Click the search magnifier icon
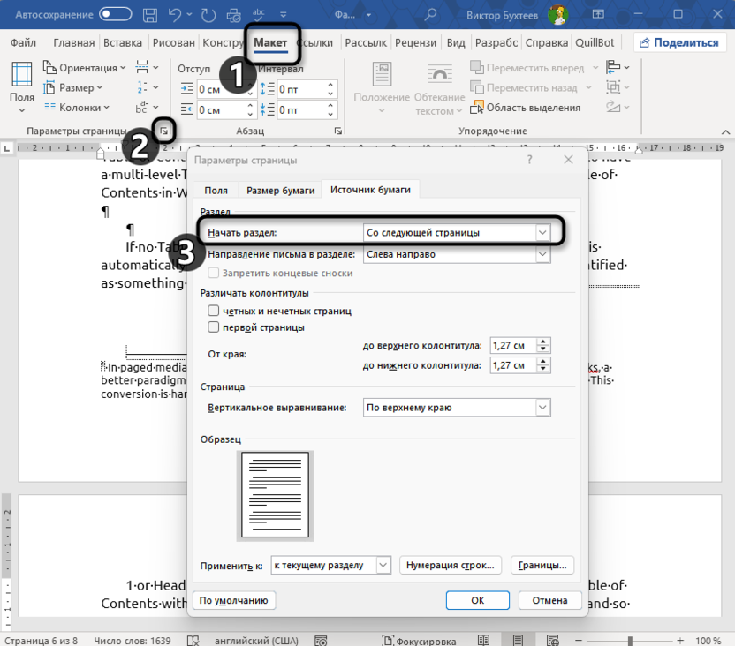 point(429,15)
